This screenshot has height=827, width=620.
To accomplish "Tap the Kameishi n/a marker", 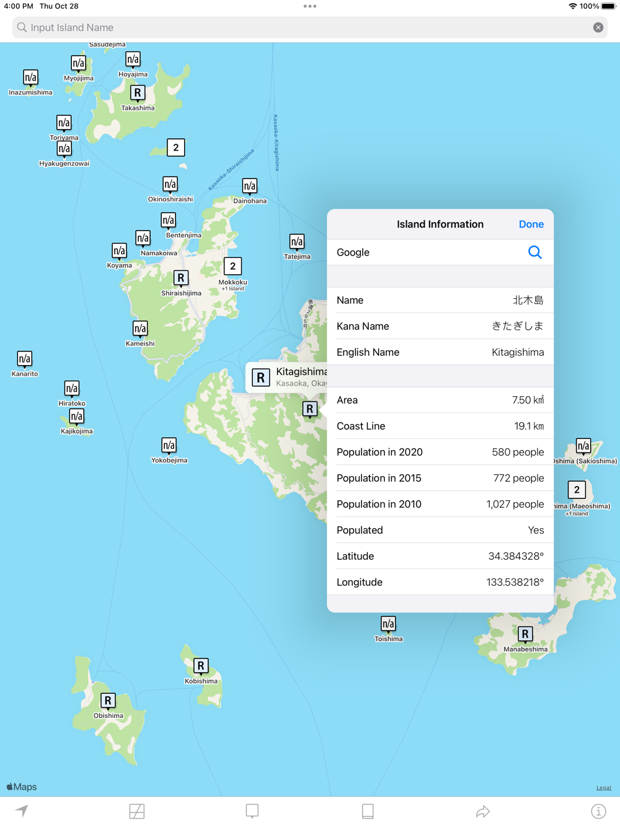I will (140, 329).
